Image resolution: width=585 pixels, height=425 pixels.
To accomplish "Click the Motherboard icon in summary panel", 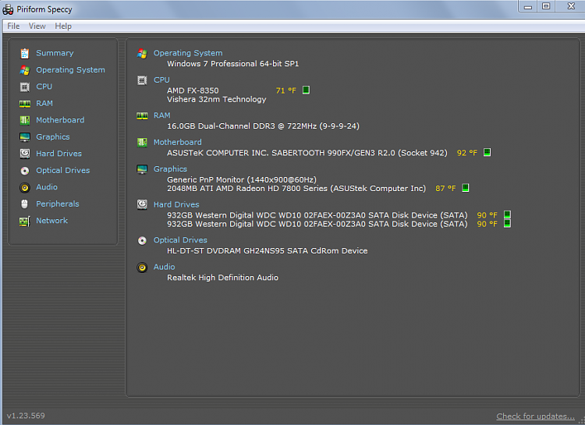I will 142,143.
